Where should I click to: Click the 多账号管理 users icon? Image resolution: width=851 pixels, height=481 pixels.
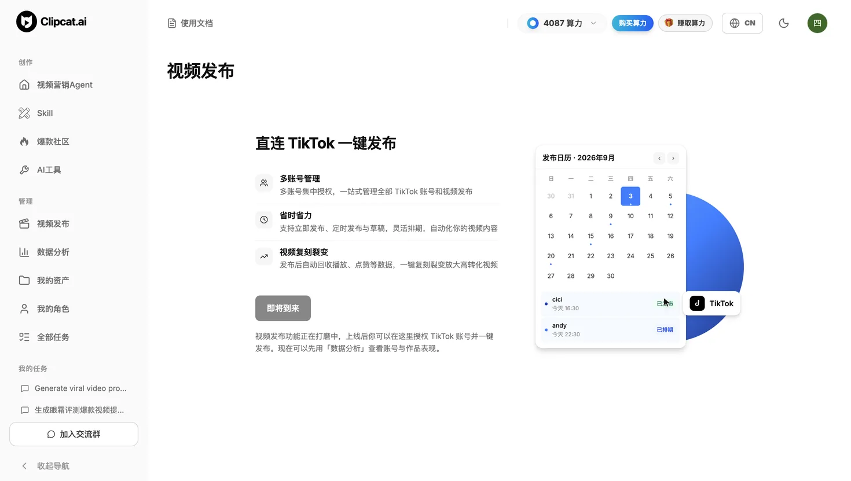click(x=264, y=183)
